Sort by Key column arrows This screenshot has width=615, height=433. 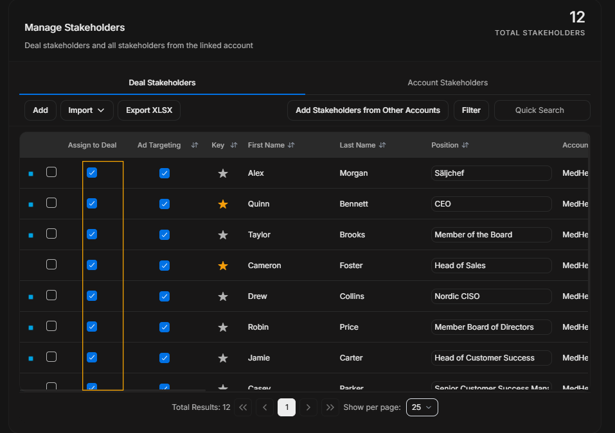[x=234, y=145]
